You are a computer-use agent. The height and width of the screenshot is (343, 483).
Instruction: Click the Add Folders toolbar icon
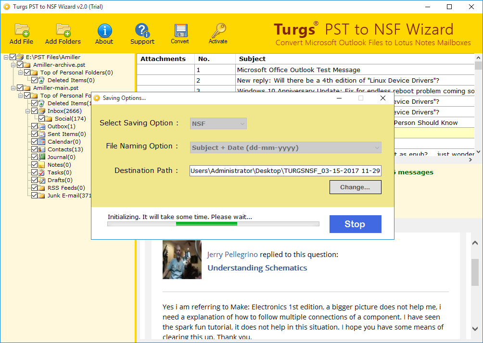point(64,30)
